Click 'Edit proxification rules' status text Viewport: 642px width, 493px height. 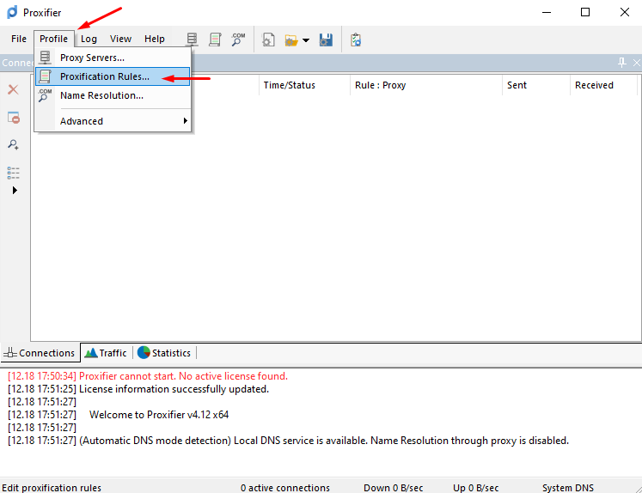click(x=52, y=488)
